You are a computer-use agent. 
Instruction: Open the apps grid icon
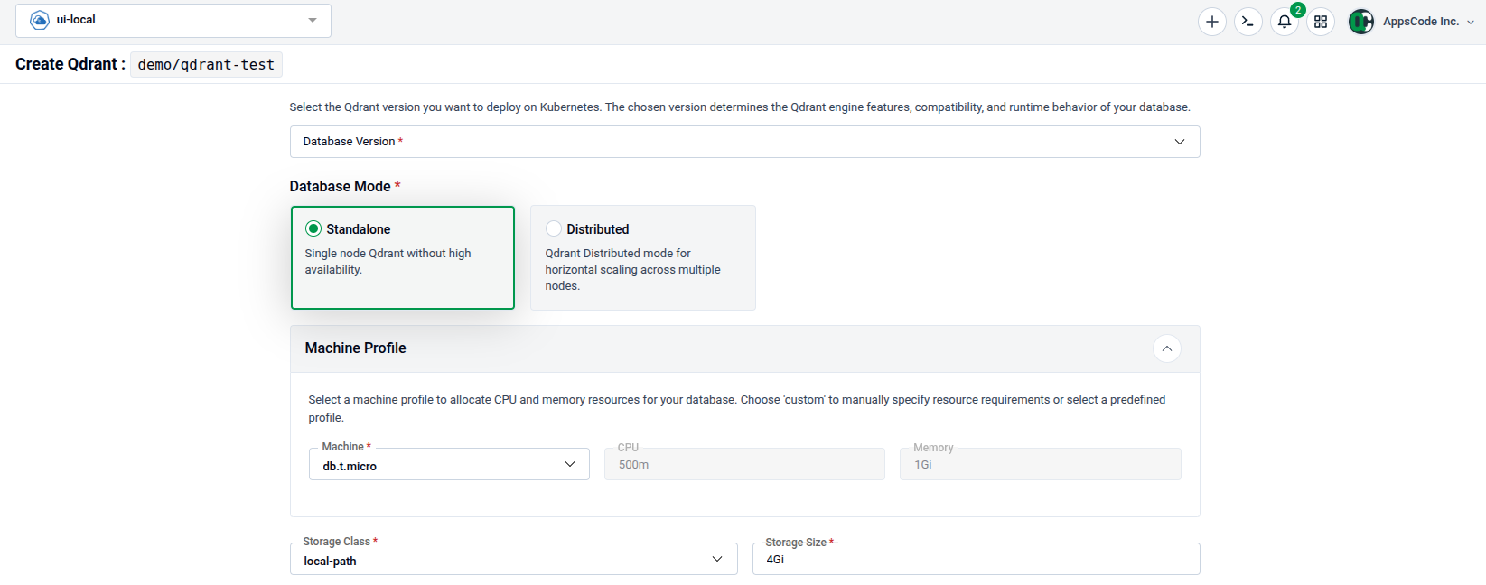pyautogui.click(x=1320, y=22)
